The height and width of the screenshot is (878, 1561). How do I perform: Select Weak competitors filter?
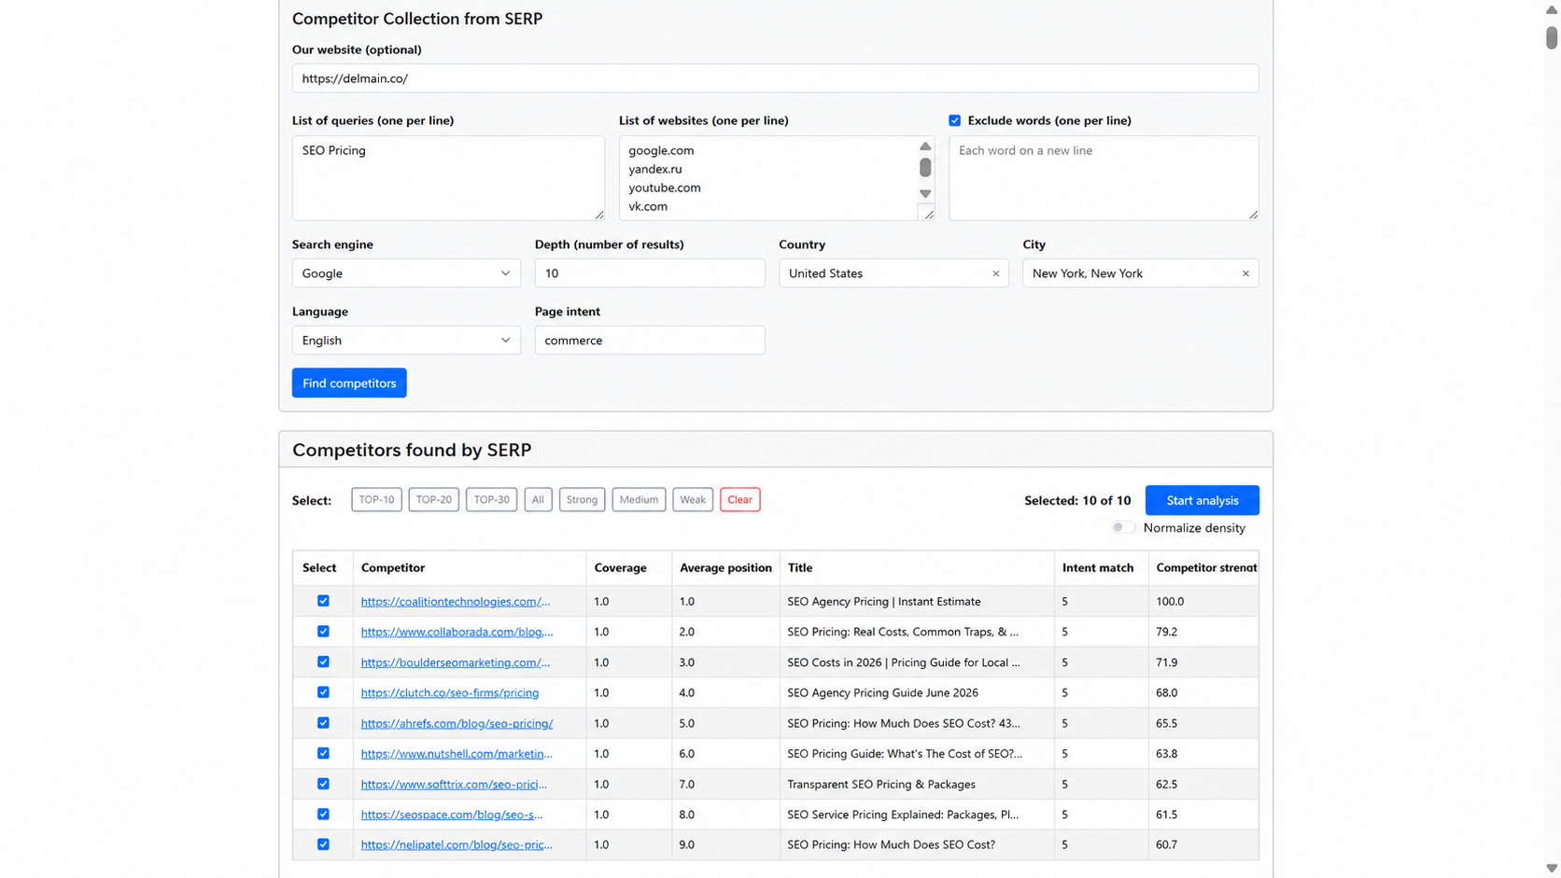click(x=693, y=500)
